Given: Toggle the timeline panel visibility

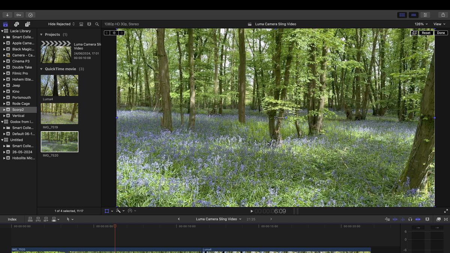Looking at the screenshot, I should click(414, 15).
